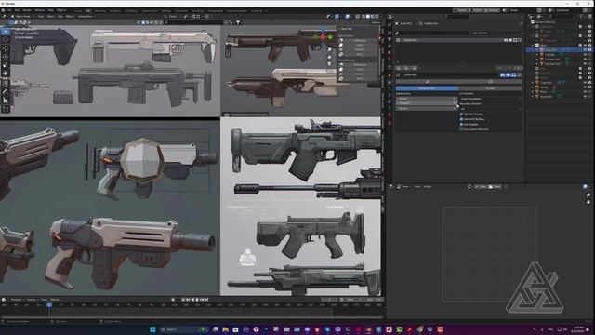Select the Measure tool in the viewport toolbar
Image resolution: width=595 pixels, height=335 pixels.
pyautogui.click(x=6, y=100)
